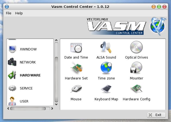The height and width of the screenshot is (122, 171).
Task: Click the Hardware Set label
Action: [x=76, y=78]
